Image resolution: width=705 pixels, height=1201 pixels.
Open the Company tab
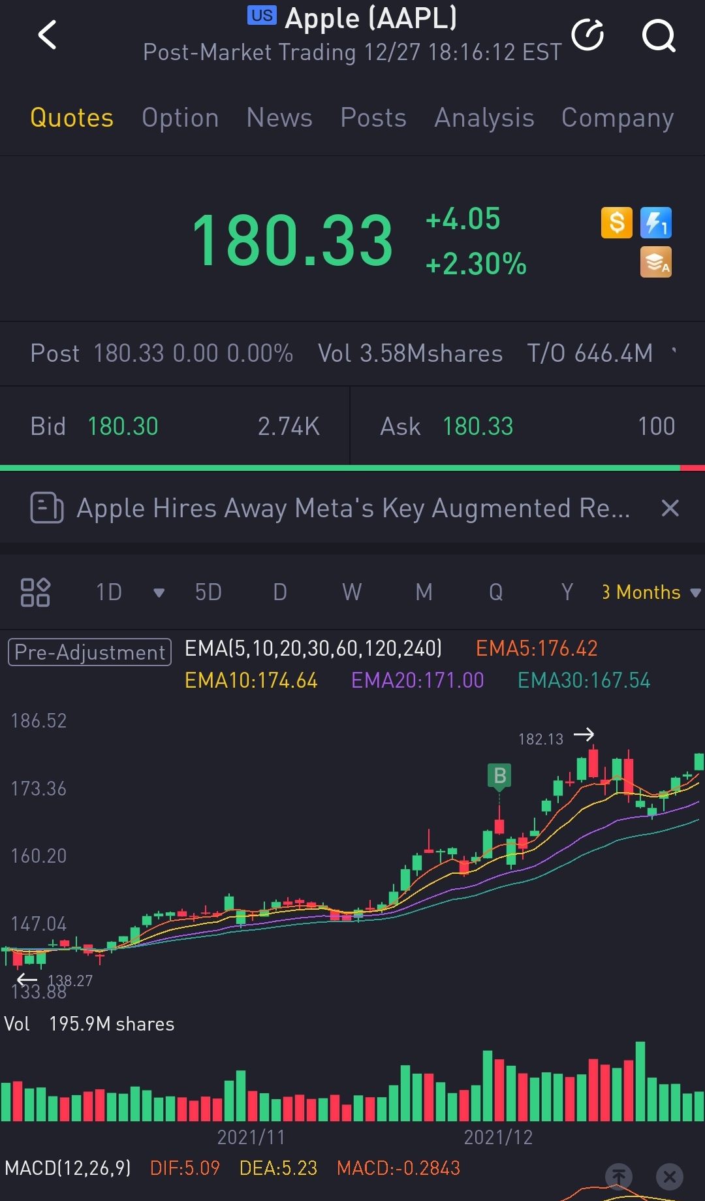618,118
